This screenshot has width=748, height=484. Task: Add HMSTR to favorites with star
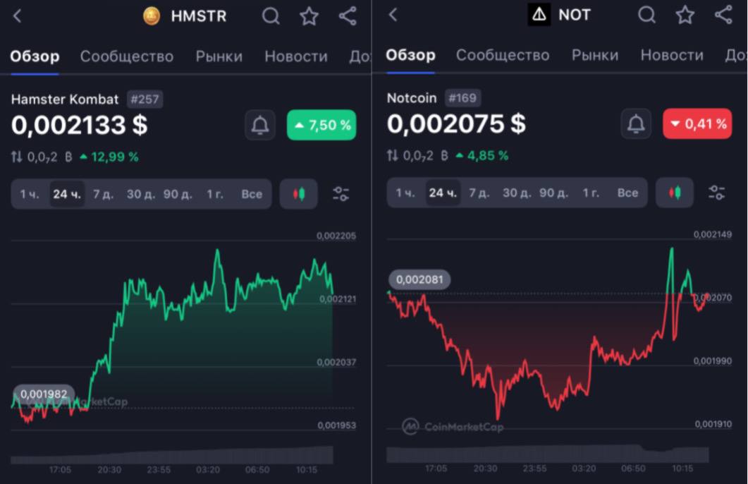click(309, 16)
